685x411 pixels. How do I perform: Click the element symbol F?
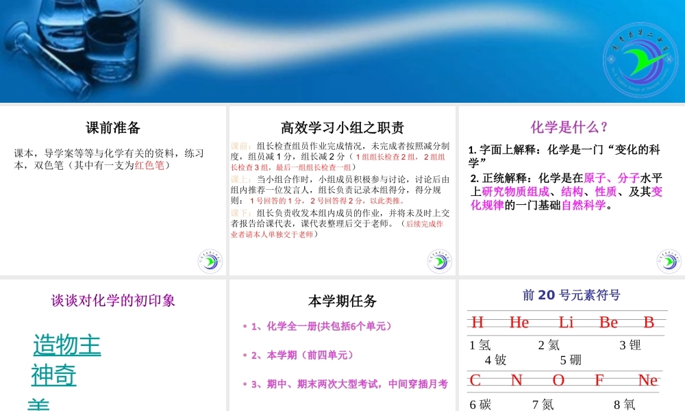[x=599, y=380]
